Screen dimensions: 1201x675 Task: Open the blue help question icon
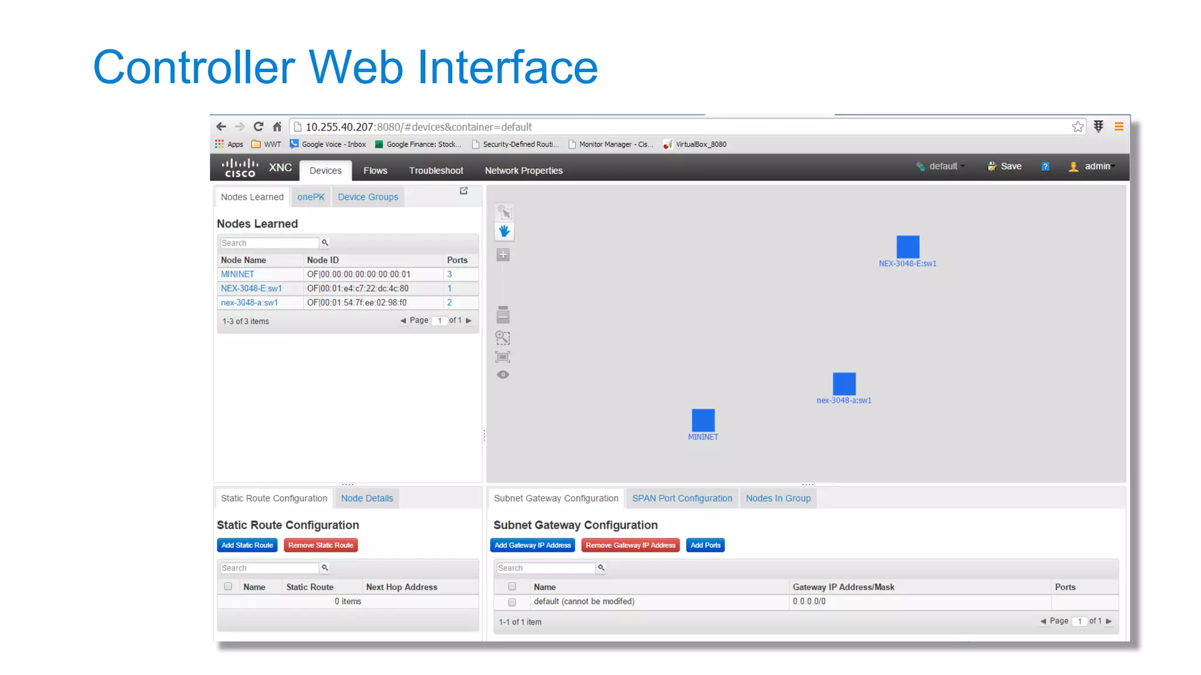pyautogui.click(x=1045, y=166)
